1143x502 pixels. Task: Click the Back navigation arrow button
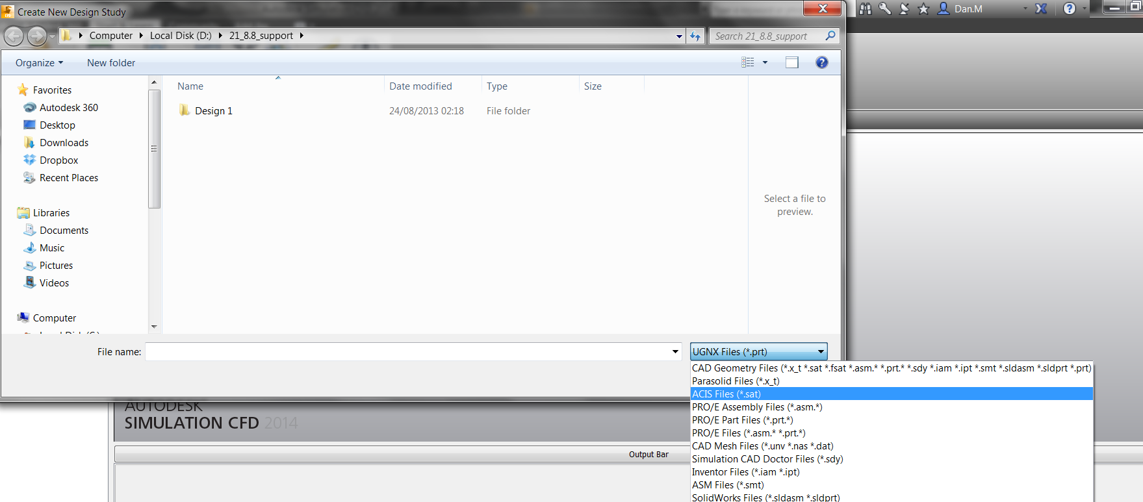click(x=14, y=36)
